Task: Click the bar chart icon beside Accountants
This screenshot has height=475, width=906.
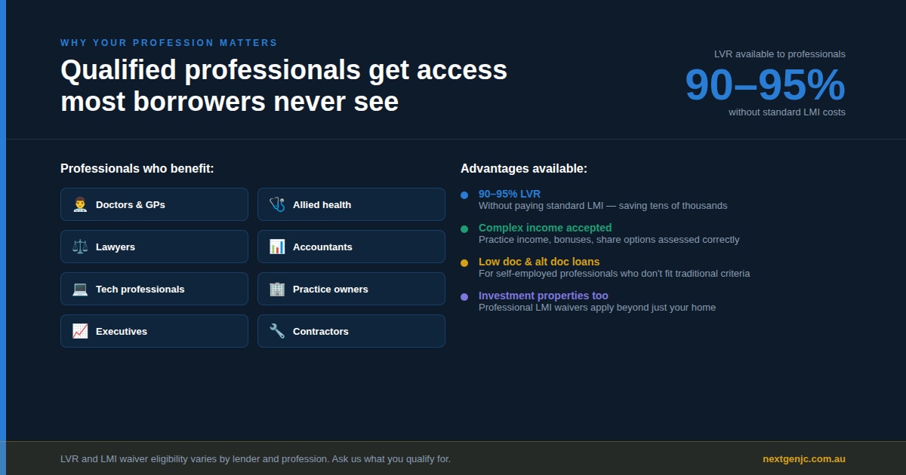Action: (x=277, y=247)
